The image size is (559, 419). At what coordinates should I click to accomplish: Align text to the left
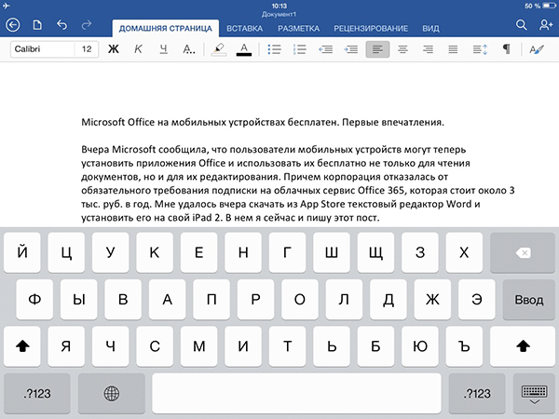click(377, 49)
